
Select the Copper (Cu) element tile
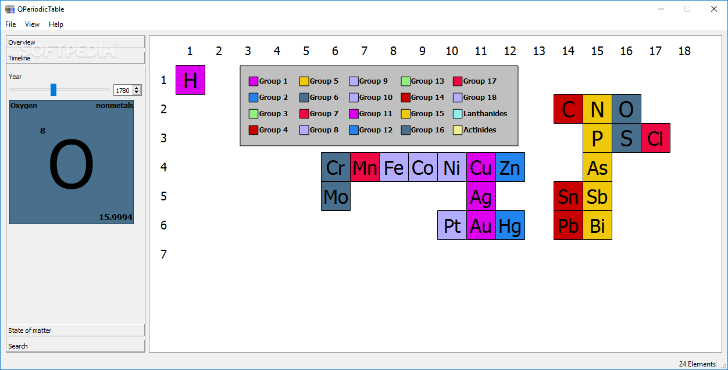[x=481, y=167]
